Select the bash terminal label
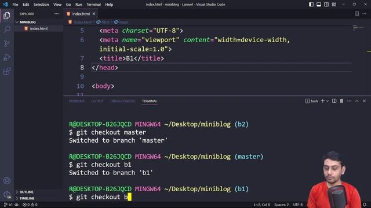Screen dimensions: 371x208 point(312,101)
